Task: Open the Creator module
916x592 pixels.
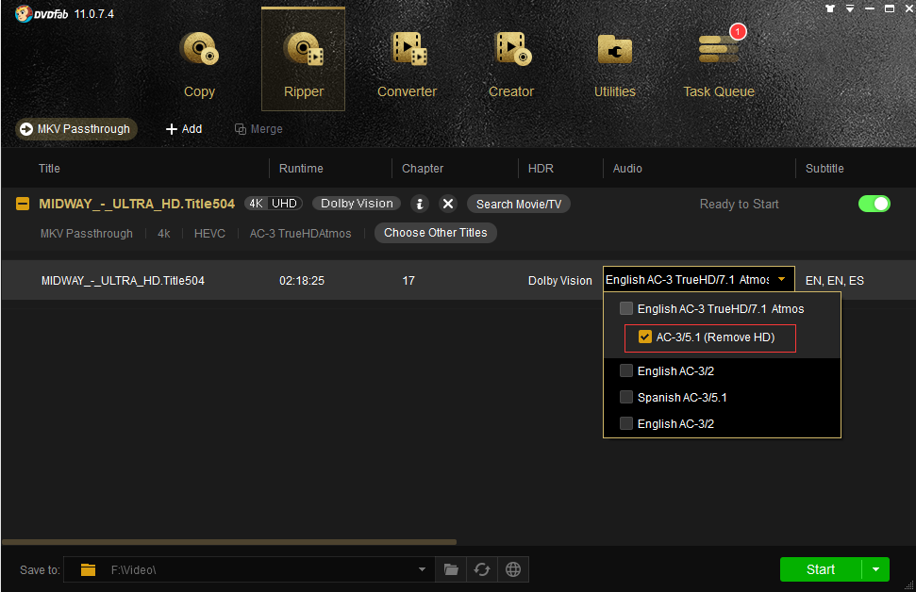Action: click(x=511, y=62)
